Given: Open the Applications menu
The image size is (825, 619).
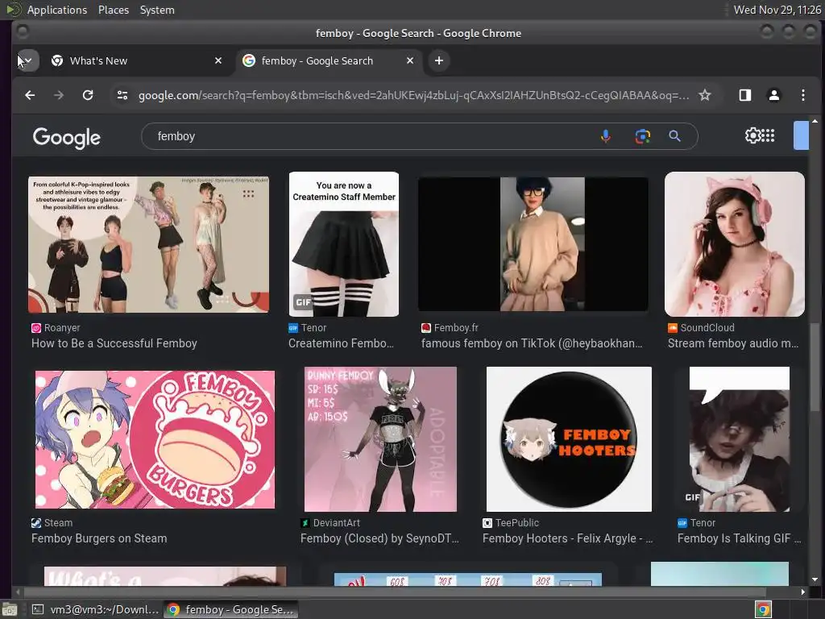Looking at the screenshot, I should pyautogui.click(x=57, y=10).
